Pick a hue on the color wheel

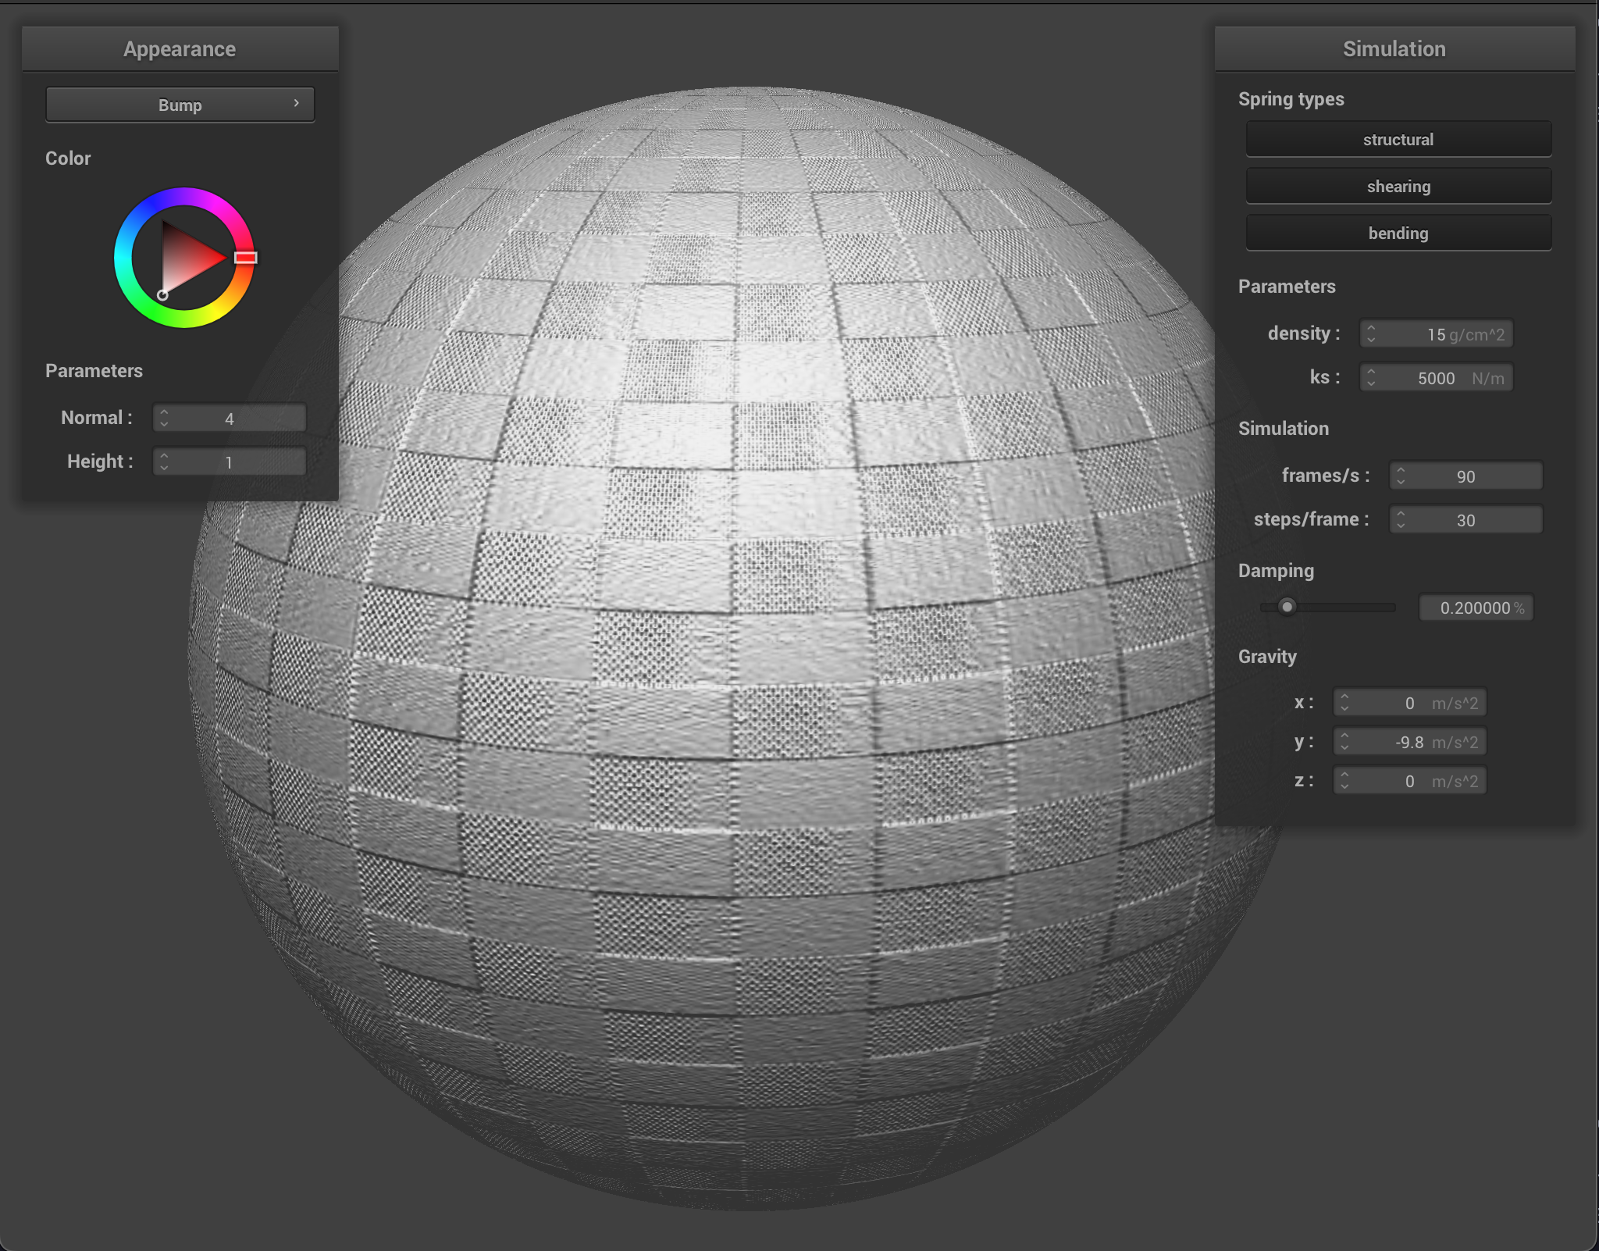click(181, 195)
